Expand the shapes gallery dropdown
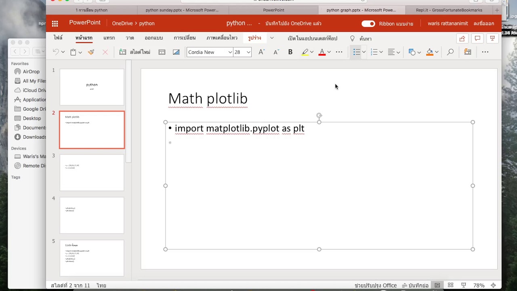Image resolution: width=517 pixels, height=291 pixels. pyautogui.click(x=419, y=52)
